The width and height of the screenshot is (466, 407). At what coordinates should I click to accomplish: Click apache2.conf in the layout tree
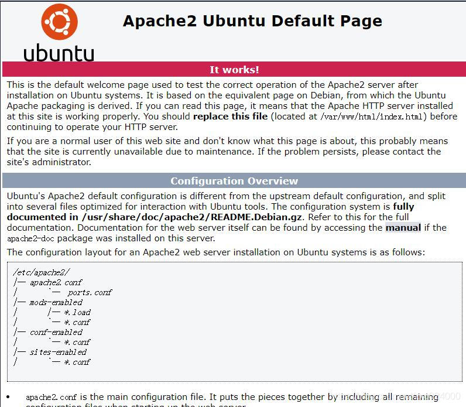tap(56, 282)
